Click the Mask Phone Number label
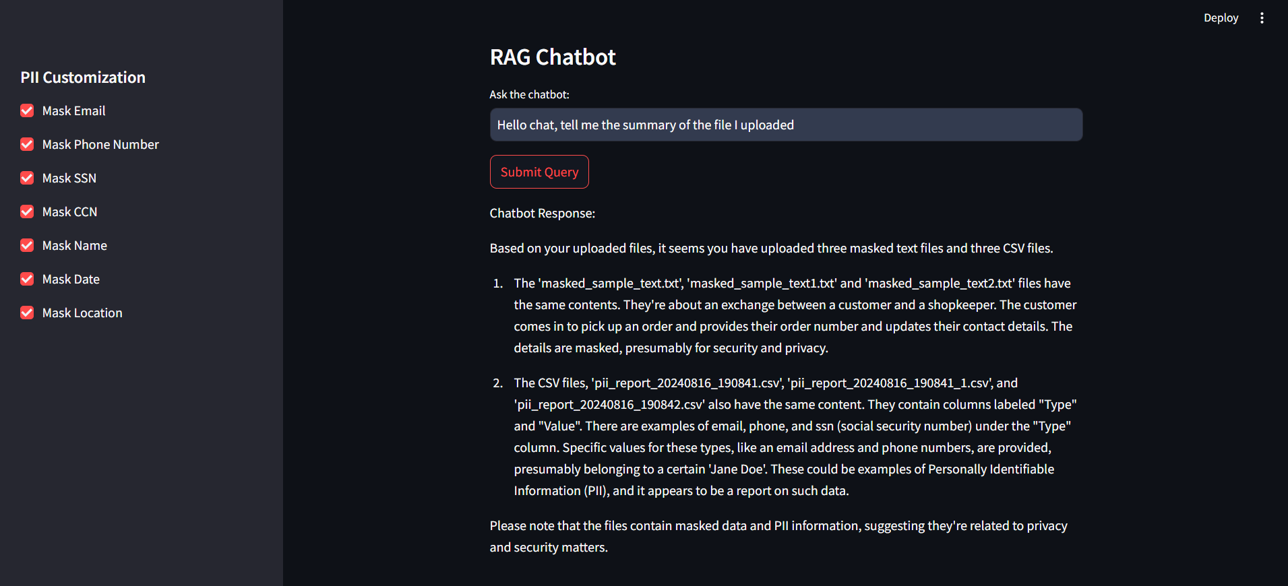 [x=100, y=144]
